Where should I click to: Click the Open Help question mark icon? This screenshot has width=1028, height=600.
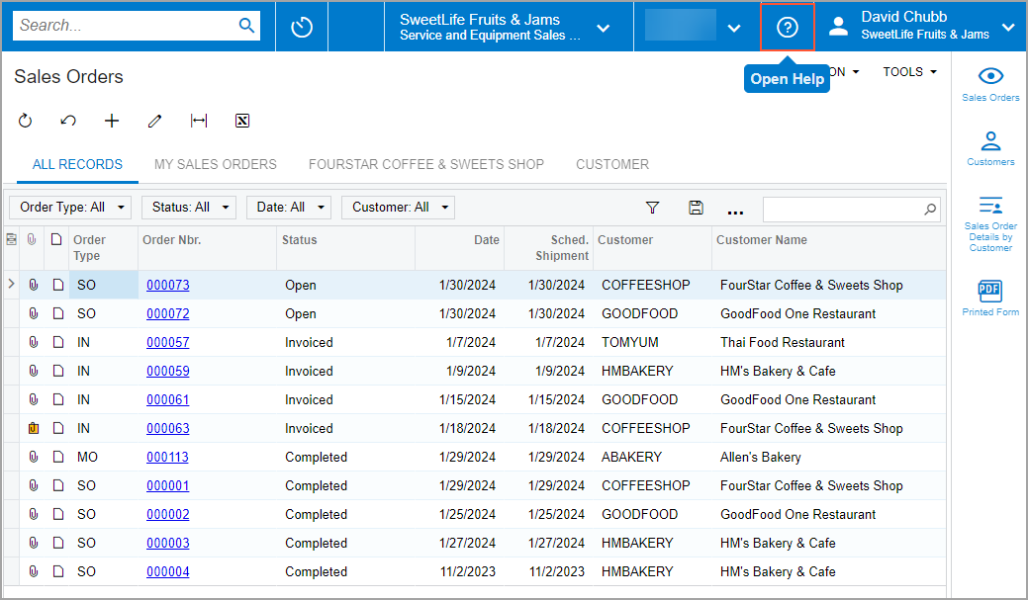(787, 27)
